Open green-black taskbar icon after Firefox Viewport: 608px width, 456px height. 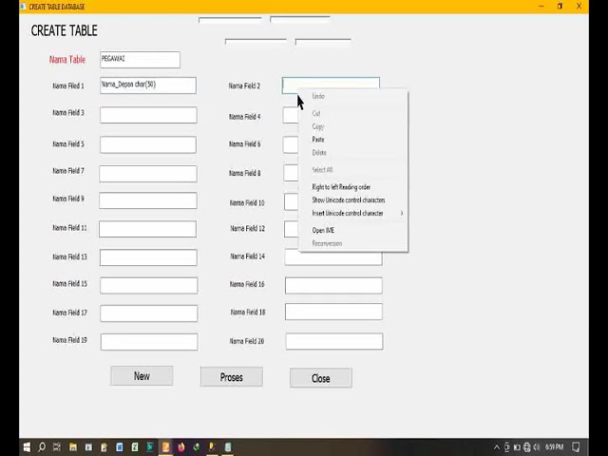pos(197,447)
